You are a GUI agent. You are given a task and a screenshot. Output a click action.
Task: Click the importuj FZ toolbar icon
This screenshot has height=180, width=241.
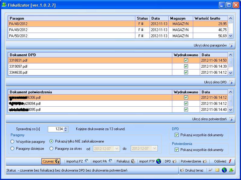pyautogui.click(x=86, y=161)
